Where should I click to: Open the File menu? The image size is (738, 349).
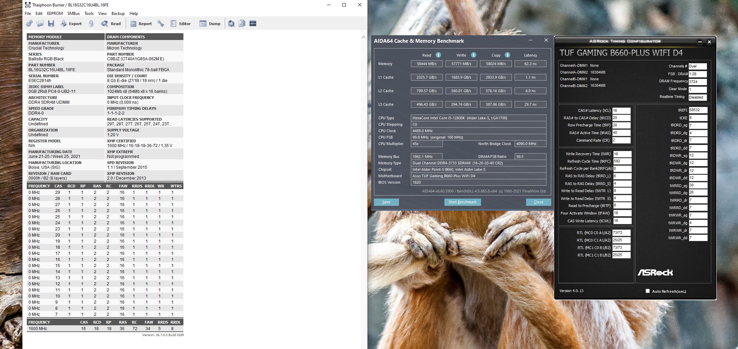[x=28, y=14]
